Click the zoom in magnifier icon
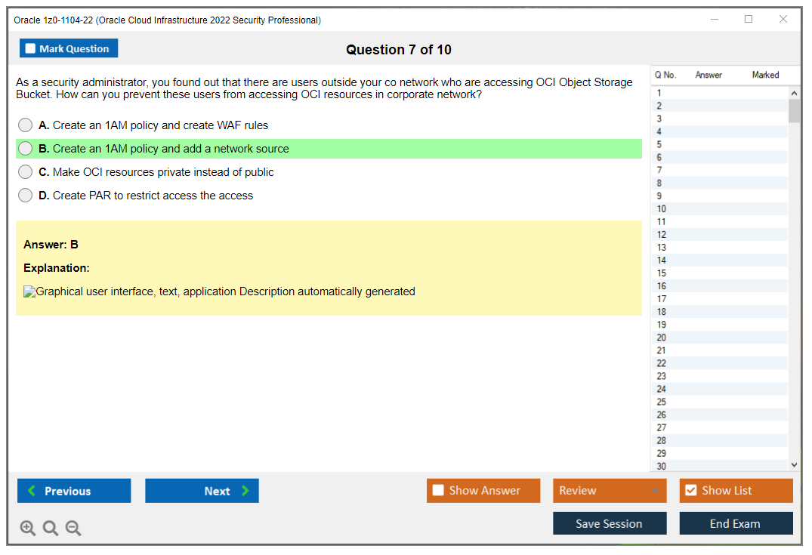 click(x=28, y=529)
